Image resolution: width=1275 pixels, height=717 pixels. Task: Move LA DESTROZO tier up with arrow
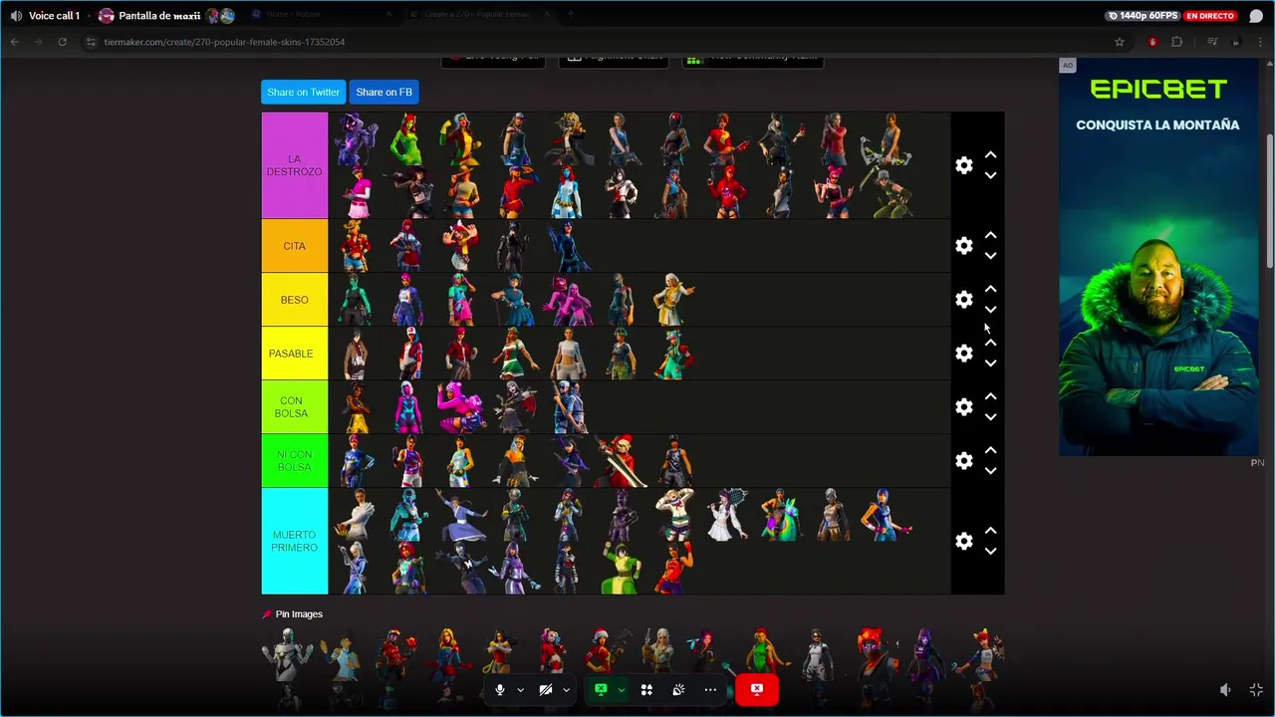990,155
